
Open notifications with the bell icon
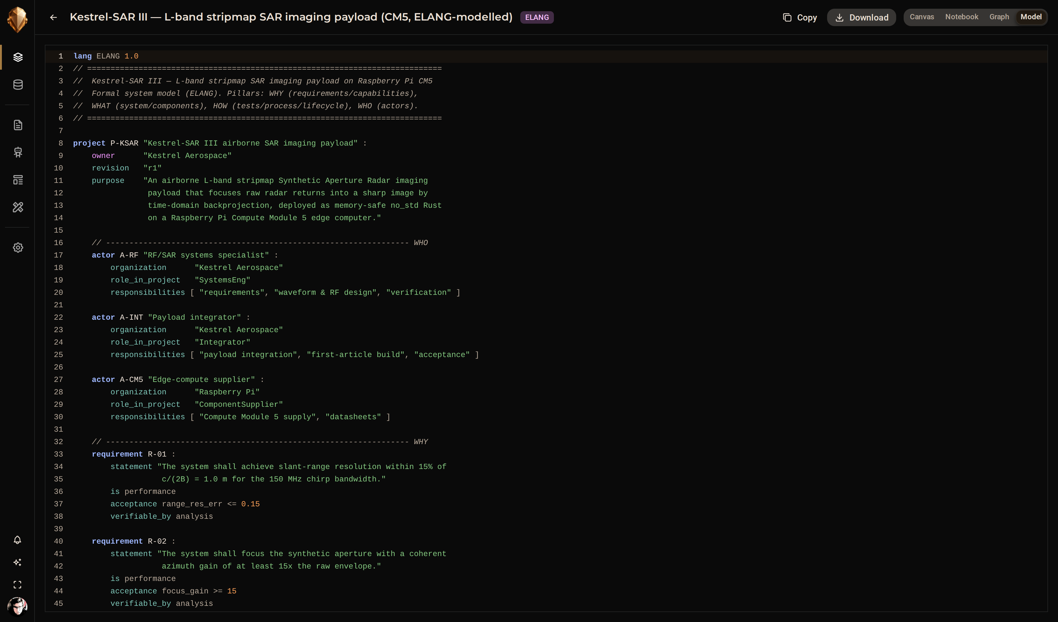click(x=17, y=540)
